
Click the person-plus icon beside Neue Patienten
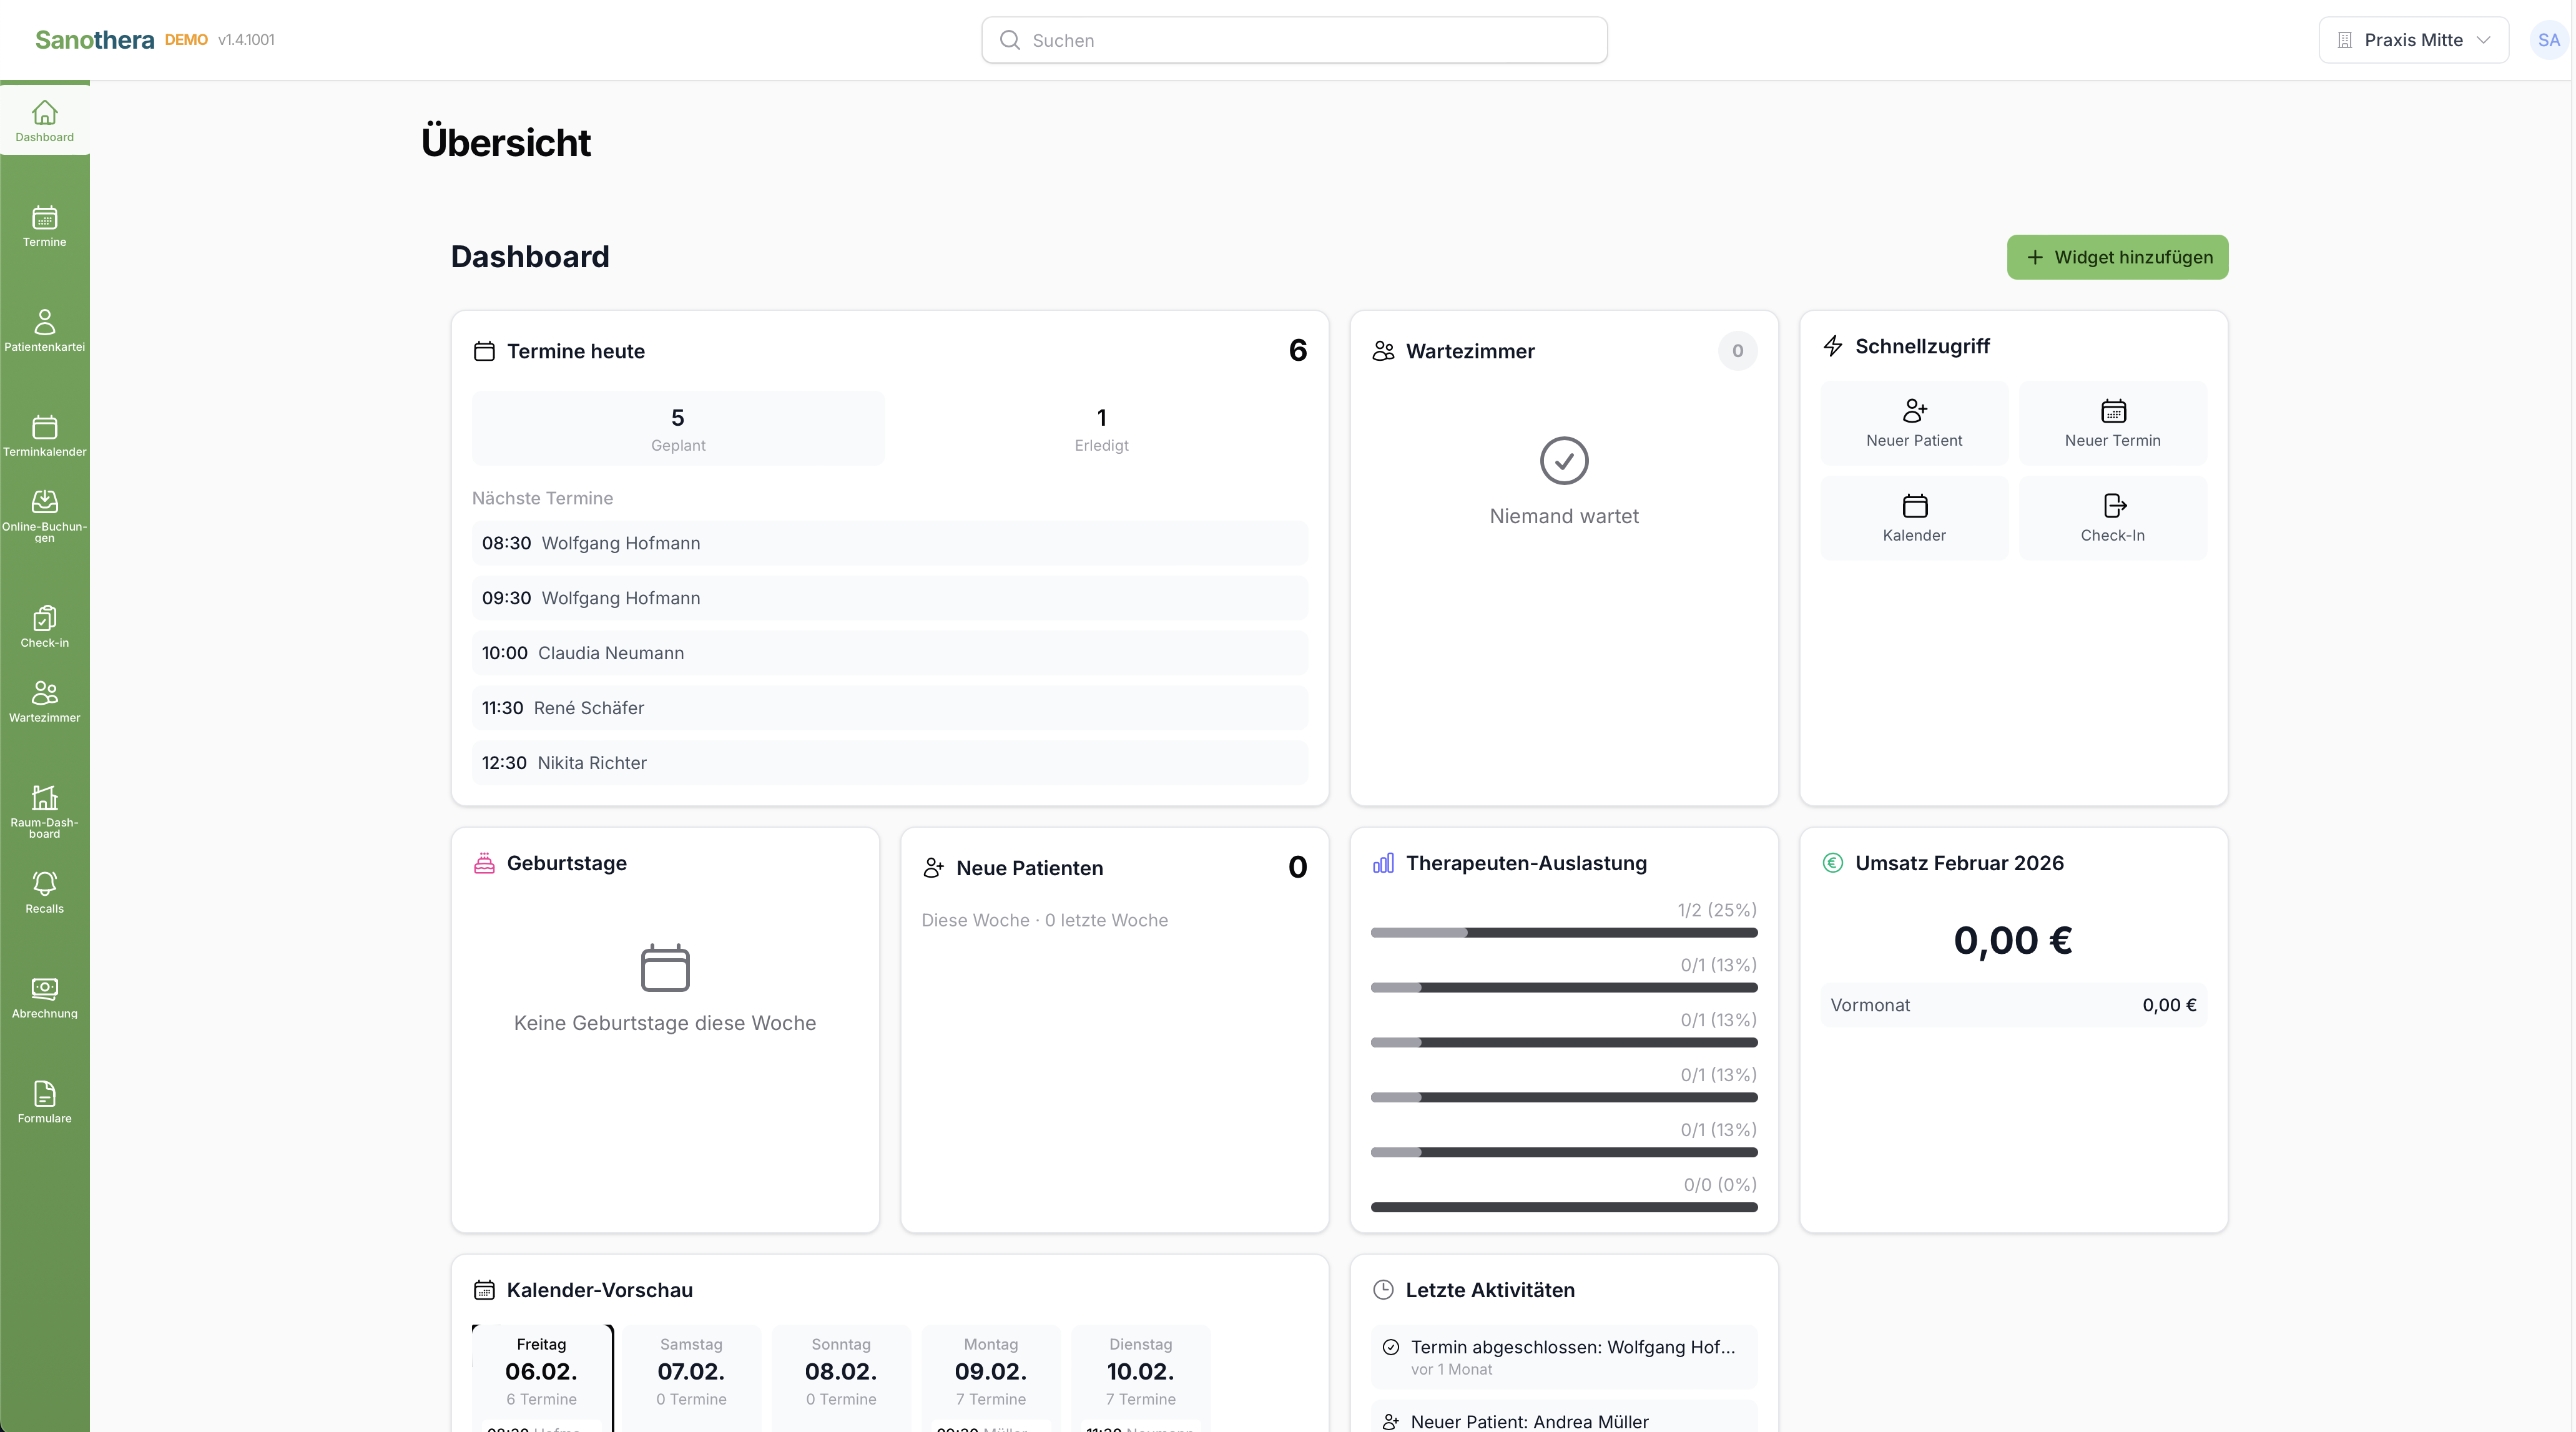[x=933, y=868]
